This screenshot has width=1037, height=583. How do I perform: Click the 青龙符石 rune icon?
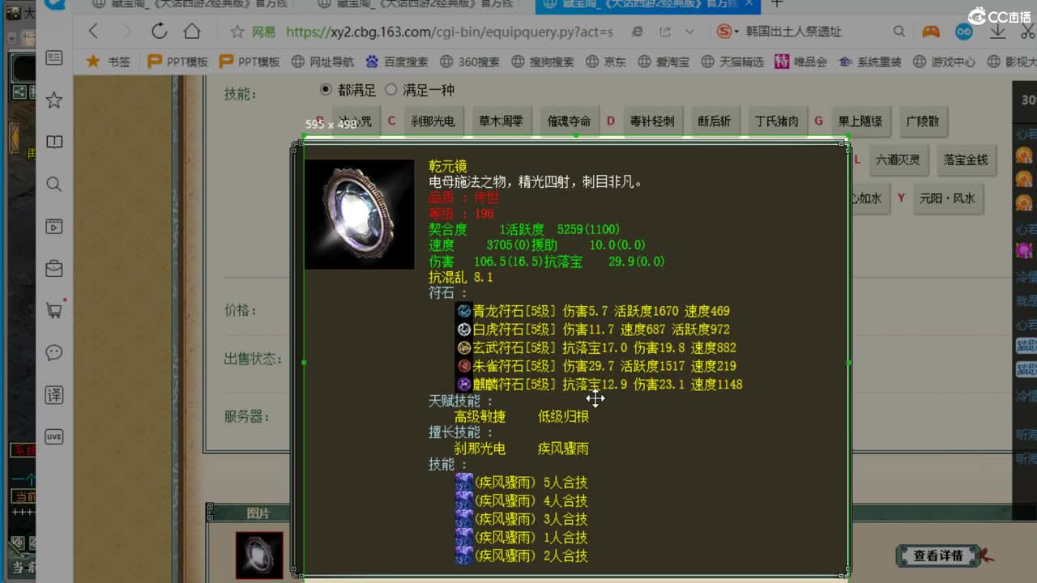click(x=464, y=311)
